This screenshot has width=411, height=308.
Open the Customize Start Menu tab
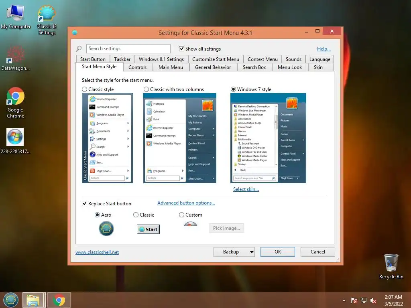click(216, 59)
